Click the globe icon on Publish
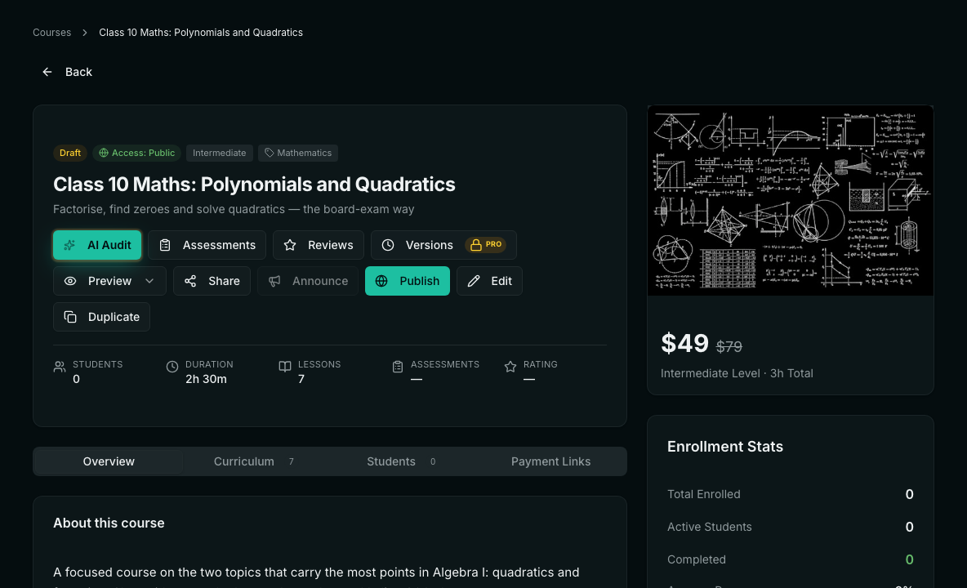Screen dimensions: 967x588 [x=381, y=281]
